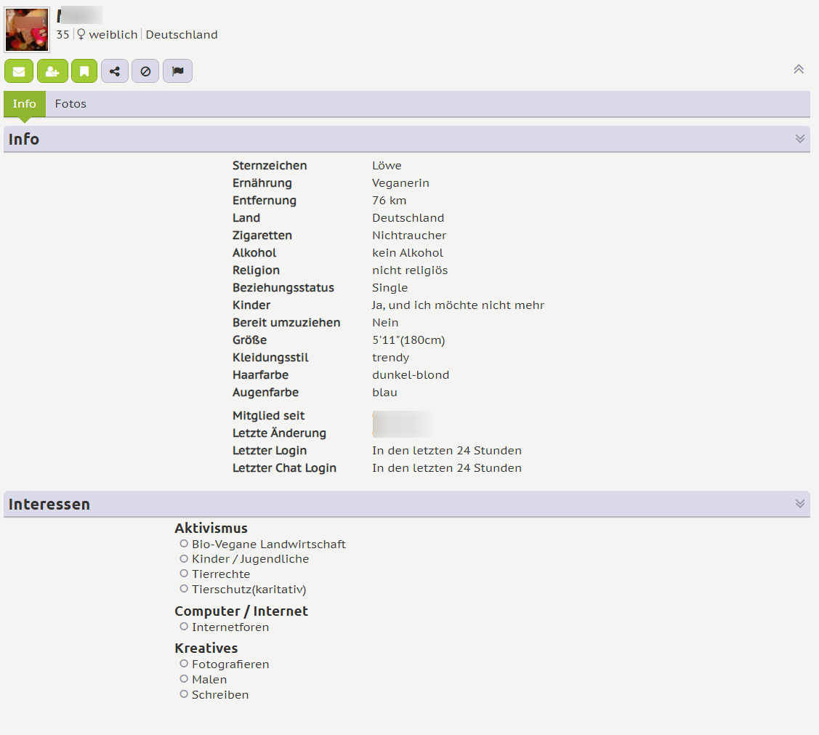Select the circle next to Internetforen
819x735 pixels.
(x=184, y=627)
